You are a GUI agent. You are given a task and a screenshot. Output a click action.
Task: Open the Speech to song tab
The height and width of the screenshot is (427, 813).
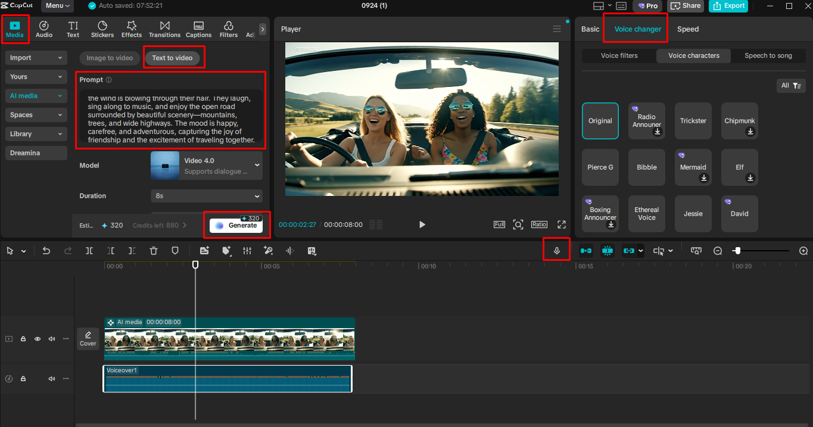pyautogui.click(x=768, y=55)
